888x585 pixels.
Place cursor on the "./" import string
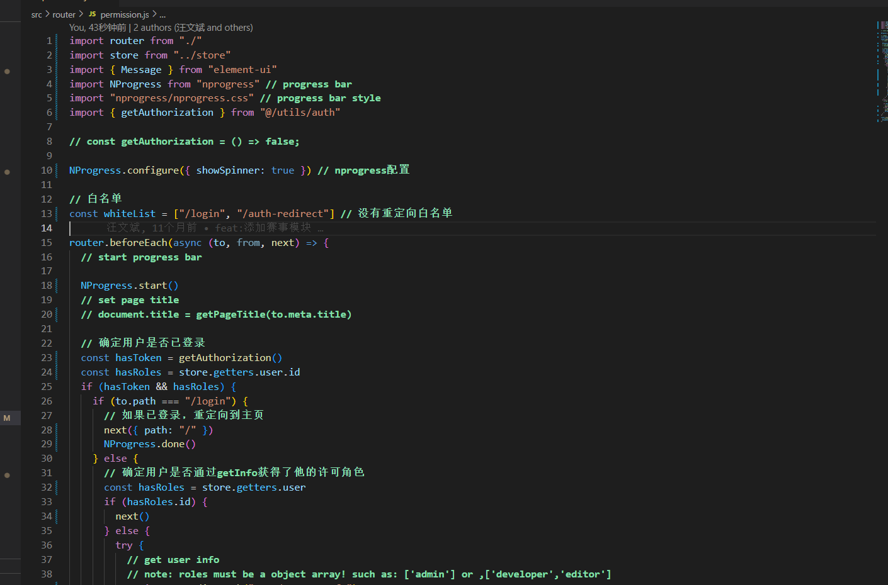click(190, 41)
